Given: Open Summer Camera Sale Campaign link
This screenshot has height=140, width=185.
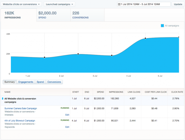Looking at the screenshot, I should point(21,109).
